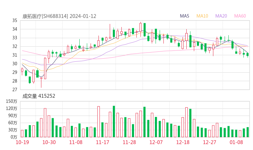Viewport: 253px width, 150px height.
Task: Click the MA60 legend label
Action: 240,16
